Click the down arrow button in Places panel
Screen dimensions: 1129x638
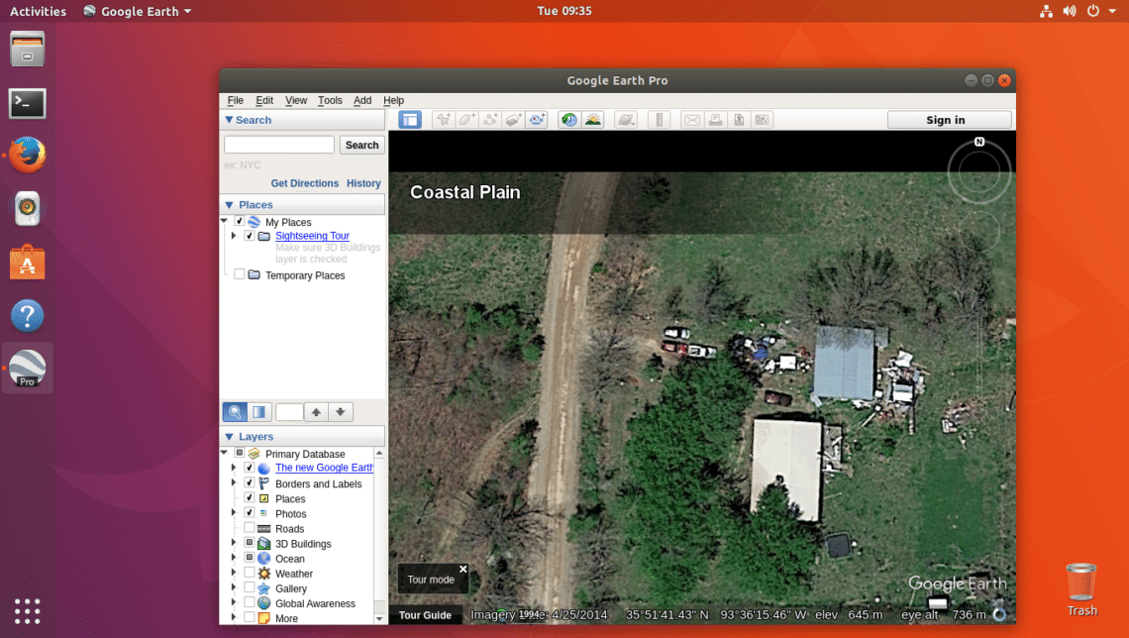pos(341,412)
